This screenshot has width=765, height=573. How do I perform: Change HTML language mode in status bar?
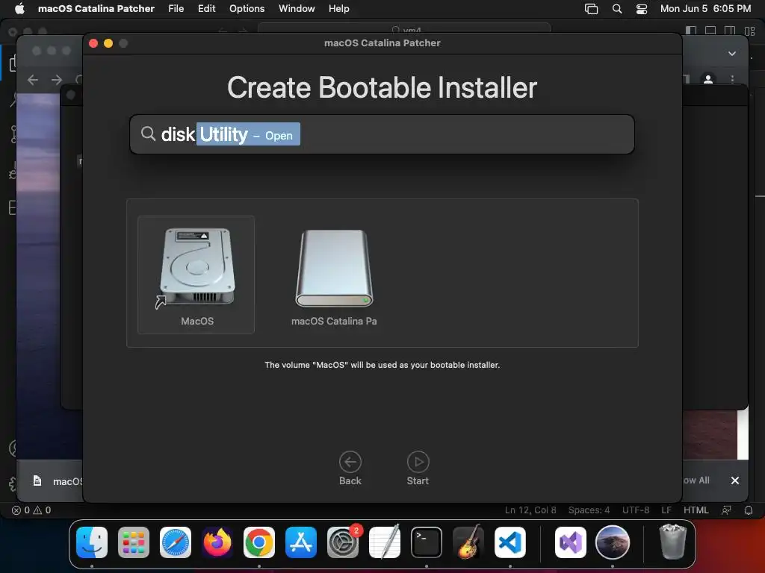coord(696,510)
